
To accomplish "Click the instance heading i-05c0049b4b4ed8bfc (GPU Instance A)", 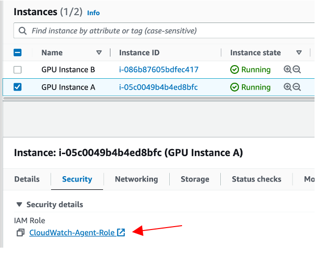I will tap(129, 153).
